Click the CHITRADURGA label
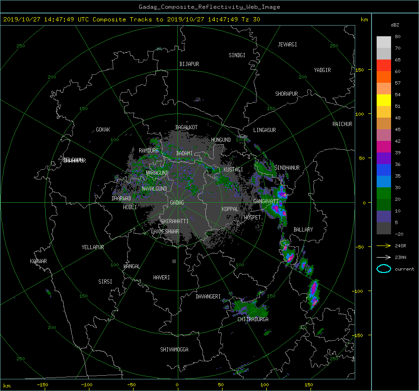 253,319
